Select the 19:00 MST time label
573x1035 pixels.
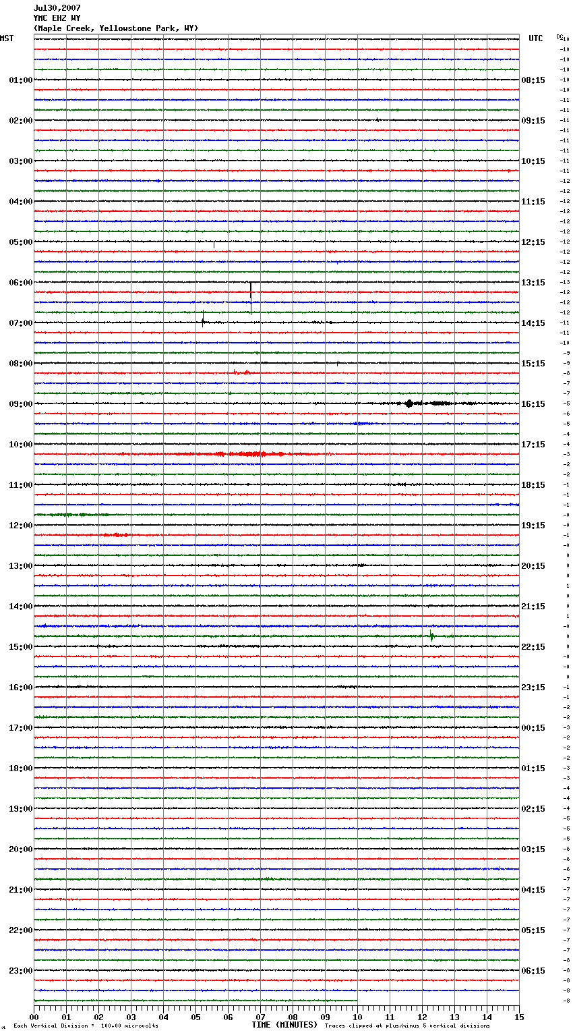click(x=20, y=809)
